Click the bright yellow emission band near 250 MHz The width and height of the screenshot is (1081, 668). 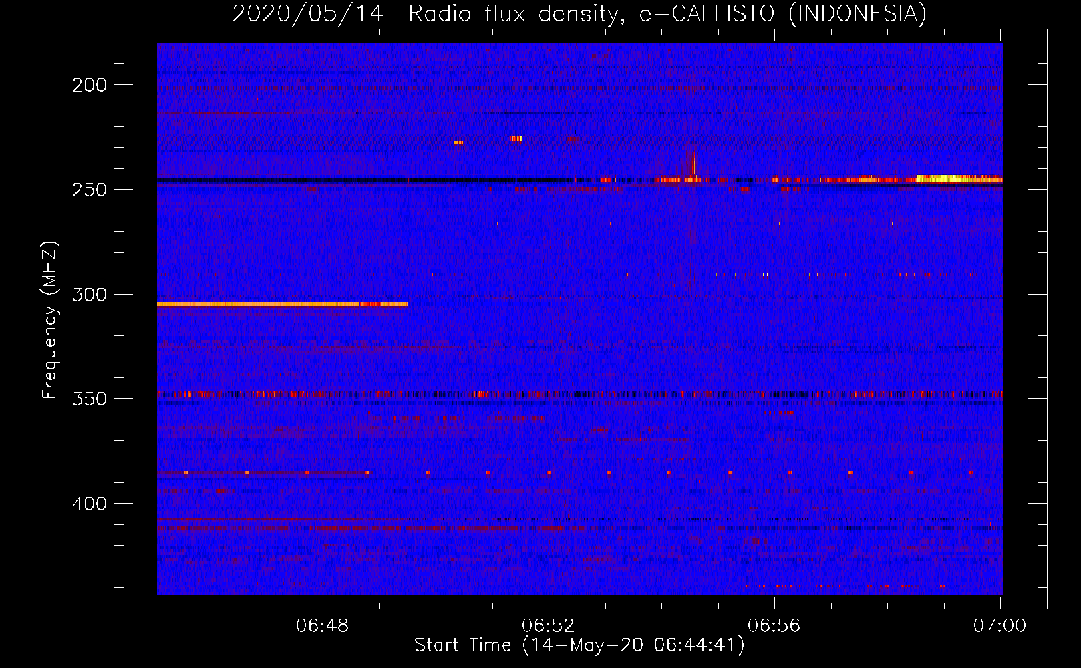click(x=959, y=178)
